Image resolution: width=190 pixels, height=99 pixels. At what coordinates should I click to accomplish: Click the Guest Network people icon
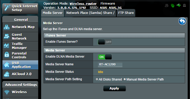point(6,36)
